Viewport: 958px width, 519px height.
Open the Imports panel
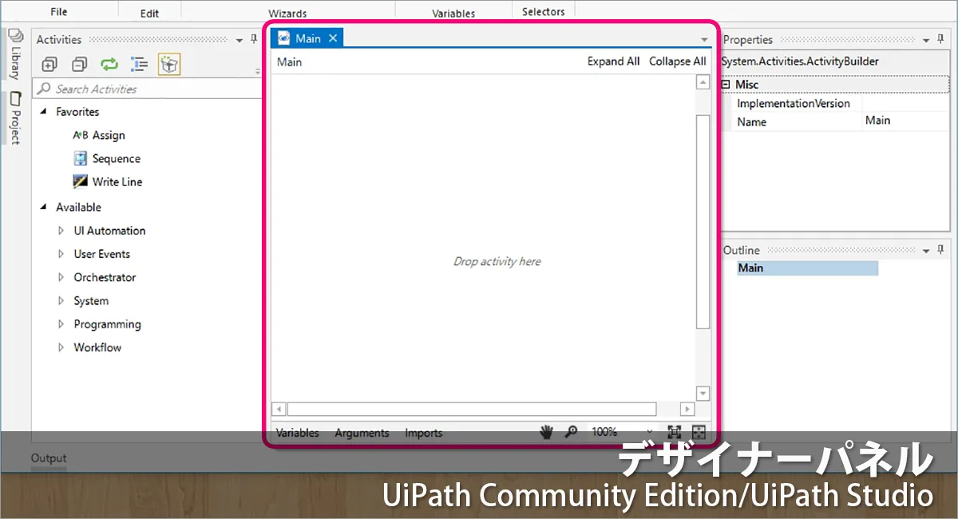point(423,433)
